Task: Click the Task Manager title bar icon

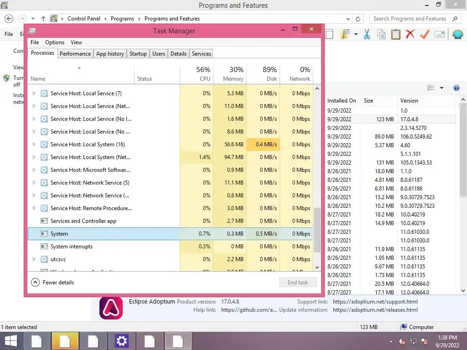Action: (x=32, y=31)
